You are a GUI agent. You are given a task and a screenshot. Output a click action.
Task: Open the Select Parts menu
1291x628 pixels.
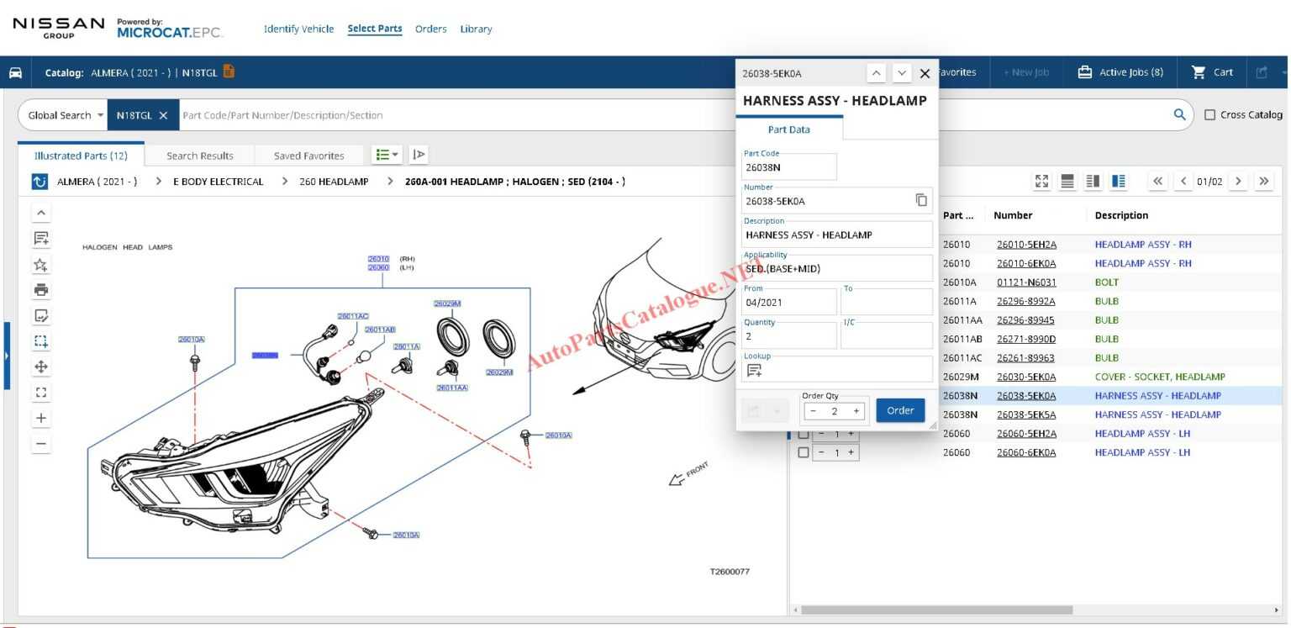click(x=375, y=29)
